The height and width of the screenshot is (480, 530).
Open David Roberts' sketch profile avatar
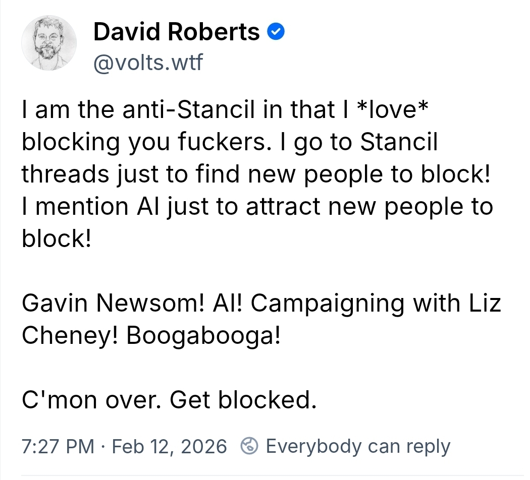click(49, 42)
